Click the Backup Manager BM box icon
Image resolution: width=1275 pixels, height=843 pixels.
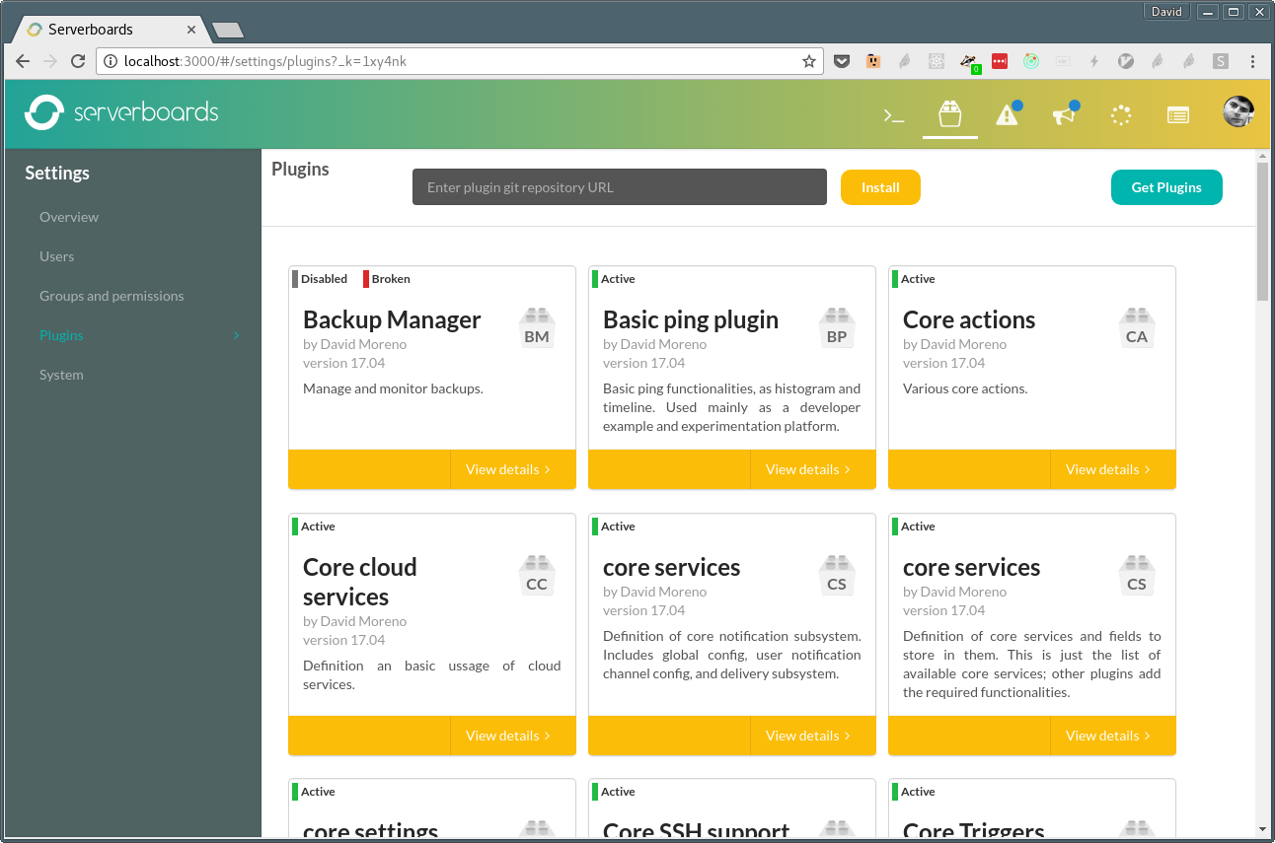537,328
